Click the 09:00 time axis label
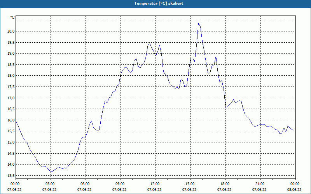311x194 pixels. [x=121, y=184]
